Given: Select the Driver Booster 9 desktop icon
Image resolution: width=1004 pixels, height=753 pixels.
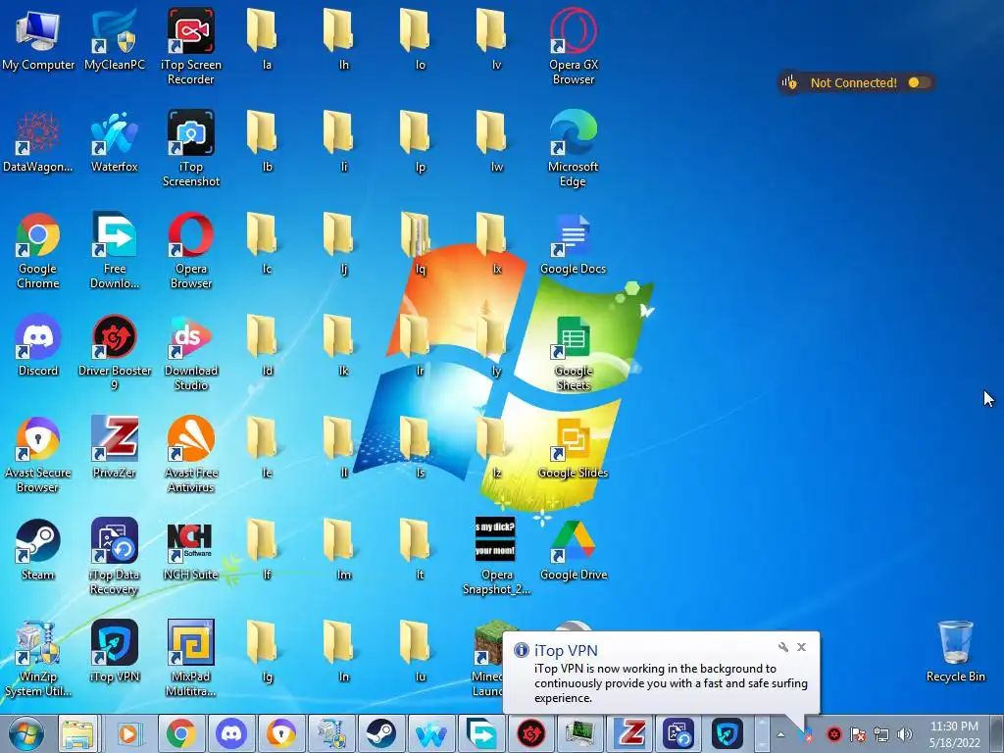Looking at the screenshot, I should [x=115, y=352].
